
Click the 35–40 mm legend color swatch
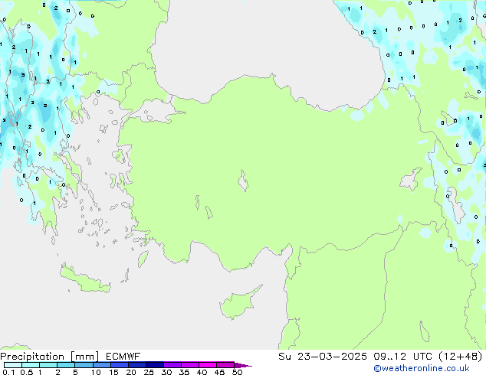tap(190, 365)
